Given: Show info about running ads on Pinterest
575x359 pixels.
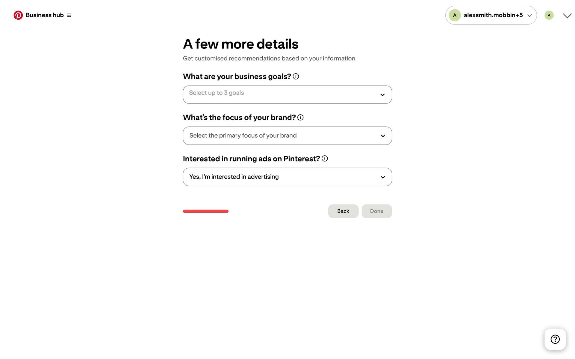Looking at the screenshot, I should coord(325,159).
